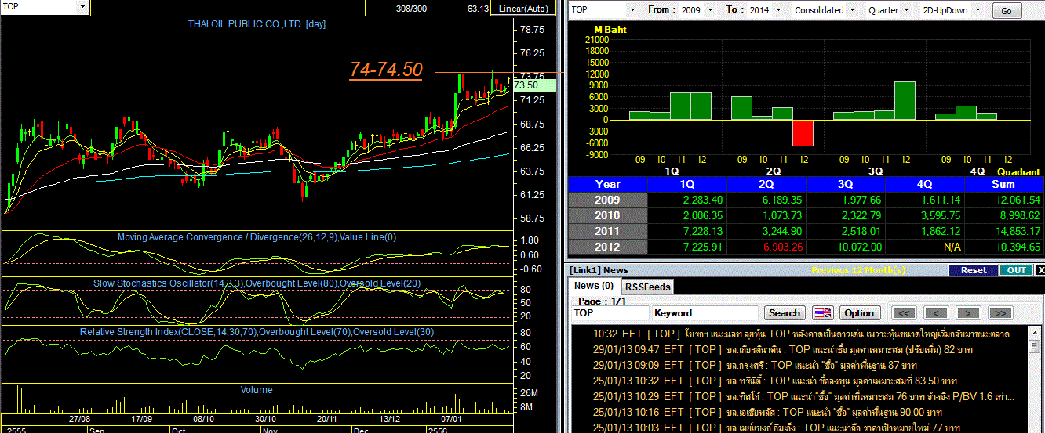The width and height of the screenshot is (1045, 433).
Task: Select the Sum column header
Action: pyautogui.click(x=1004, y=184)
